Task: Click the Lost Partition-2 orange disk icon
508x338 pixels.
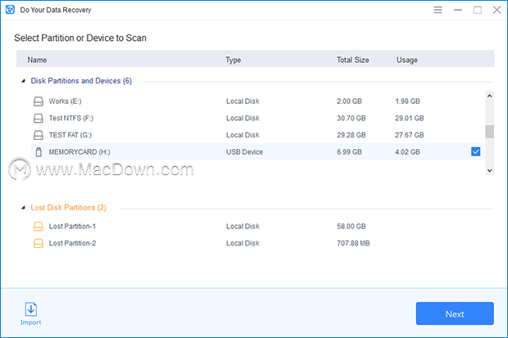Action: (39, 243)
